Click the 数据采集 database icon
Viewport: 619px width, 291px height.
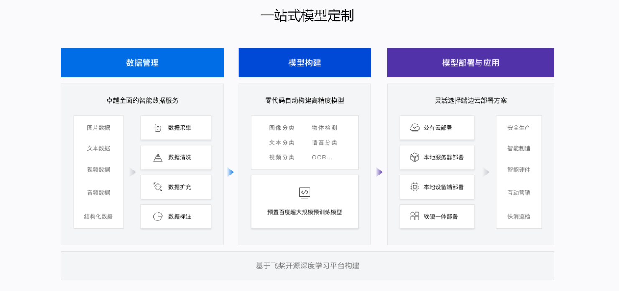point(158,128)
